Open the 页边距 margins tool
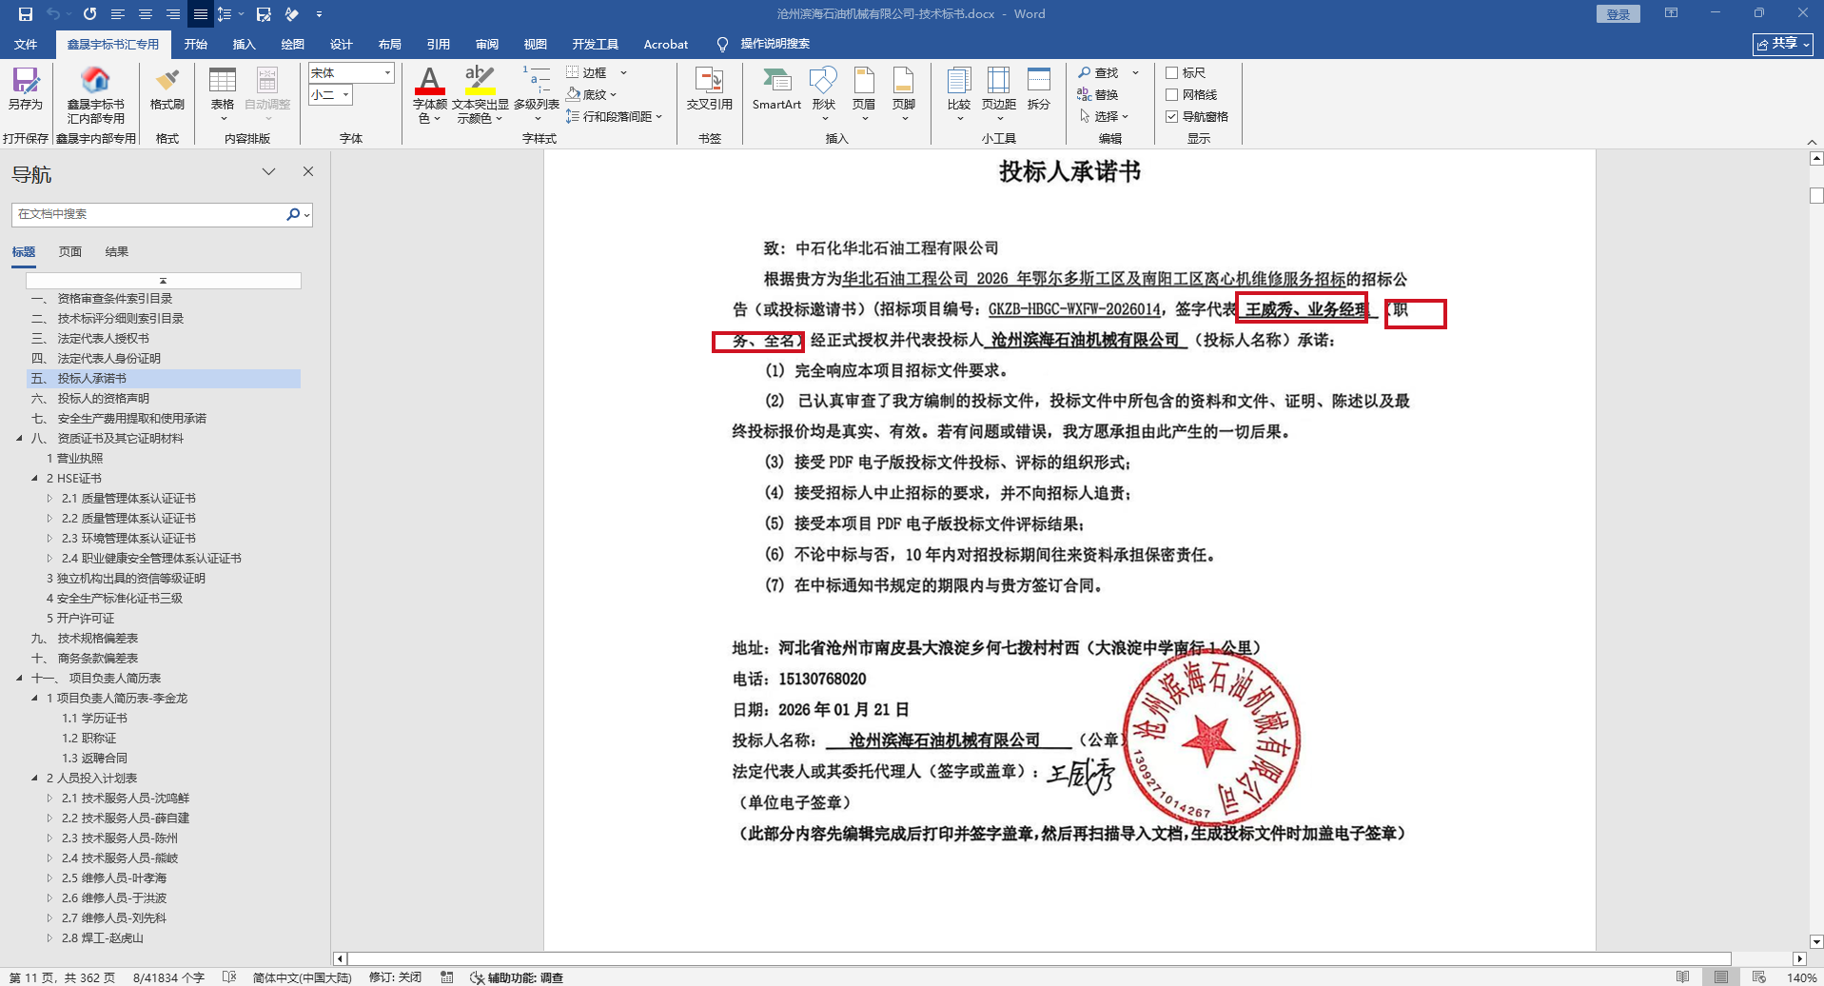Image resolution: width=1824 pixels, height=986 pixels. click(x=999, y=93)
